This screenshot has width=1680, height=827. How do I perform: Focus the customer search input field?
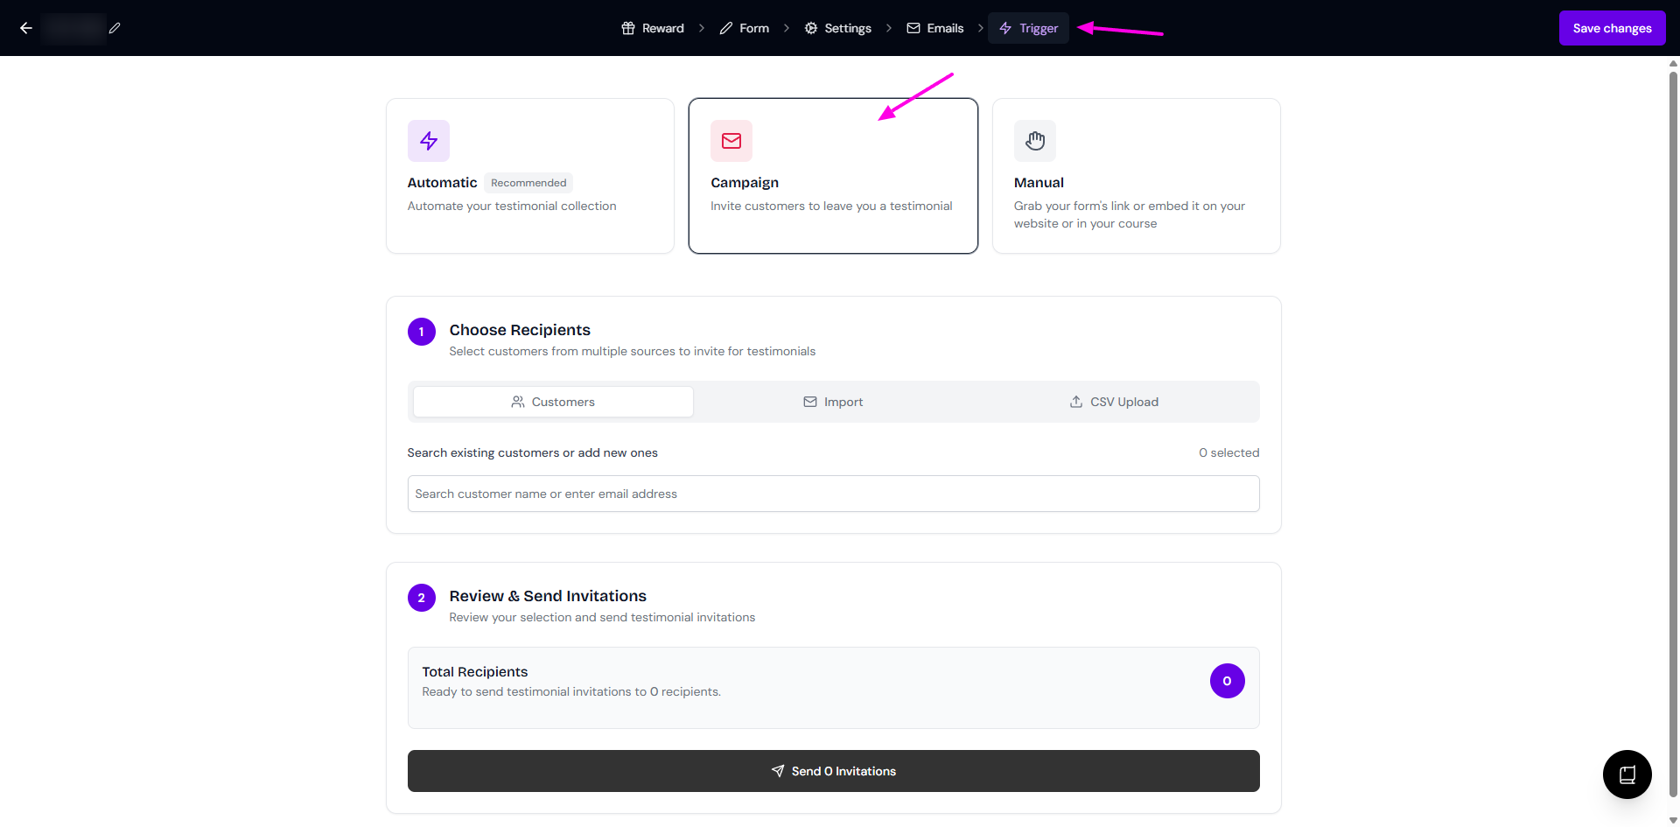click(x=833, y=494)
